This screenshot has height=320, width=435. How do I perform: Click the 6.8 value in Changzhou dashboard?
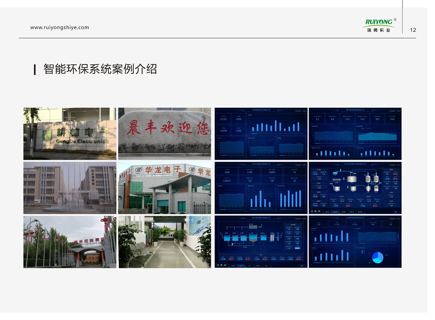pyautogui.click(x=332, y=119)
